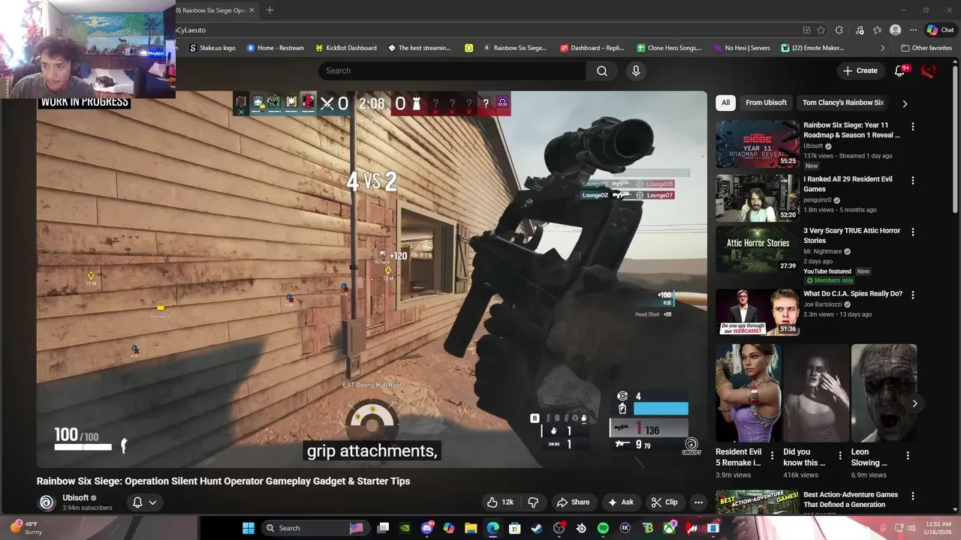Image resolution: width=961 pixels, height=540 pixels.
Task: Open Ubisoft channel avatar
Action: pyautogui.click(x=47, y=502)
